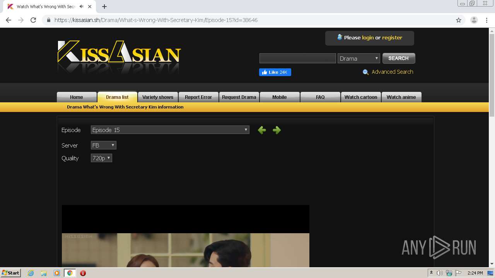Screen dimensions: 495x278
Task: Reload the page
Action: pyautogui.click(x=33, y=20)
